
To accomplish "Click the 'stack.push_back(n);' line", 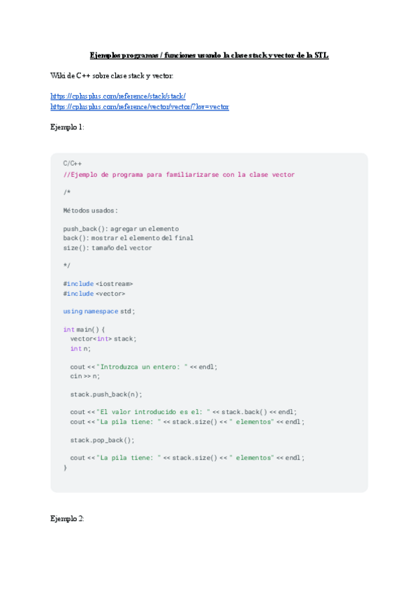I will click(106, 394).
